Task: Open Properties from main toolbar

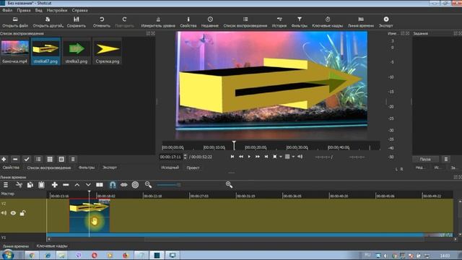Action: [188, 22]
